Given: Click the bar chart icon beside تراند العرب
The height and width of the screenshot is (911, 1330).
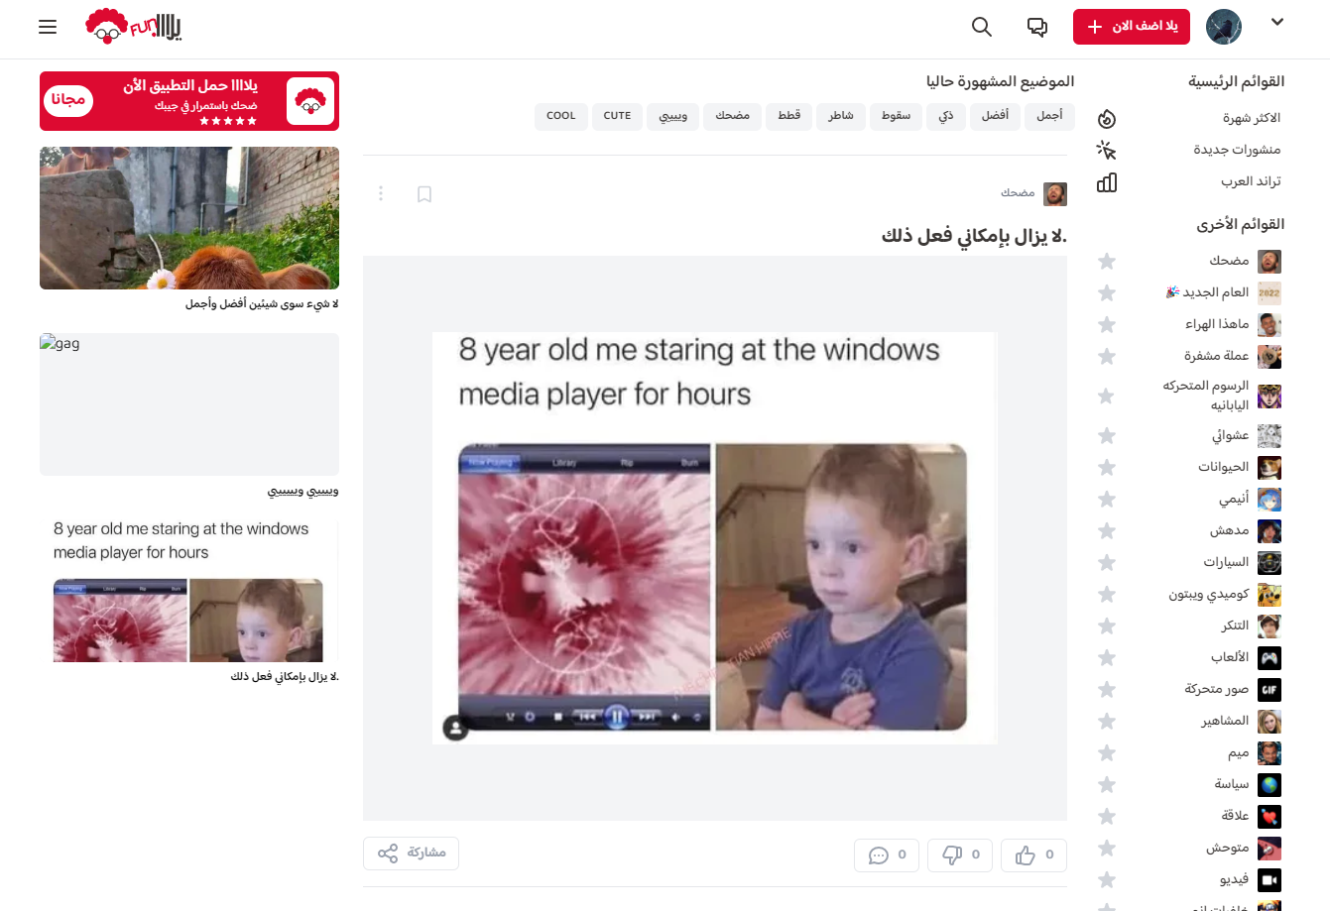Looking at the screenshot, I should tap(1107, 182).
